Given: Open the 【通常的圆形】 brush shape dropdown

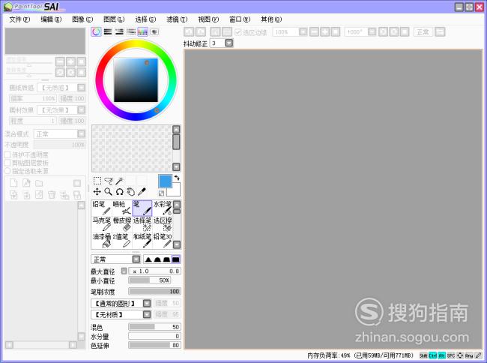Looking at the screenshot, I should pos(147,303).
